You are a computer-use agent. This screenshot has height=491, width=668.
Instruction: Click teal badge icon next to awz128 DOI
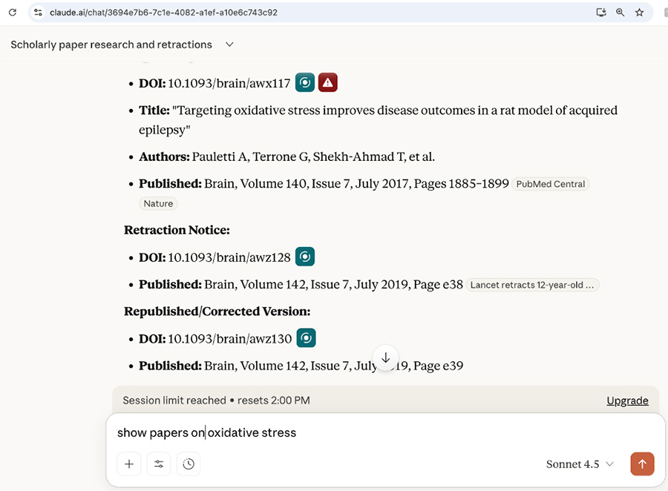coord(305,257)
